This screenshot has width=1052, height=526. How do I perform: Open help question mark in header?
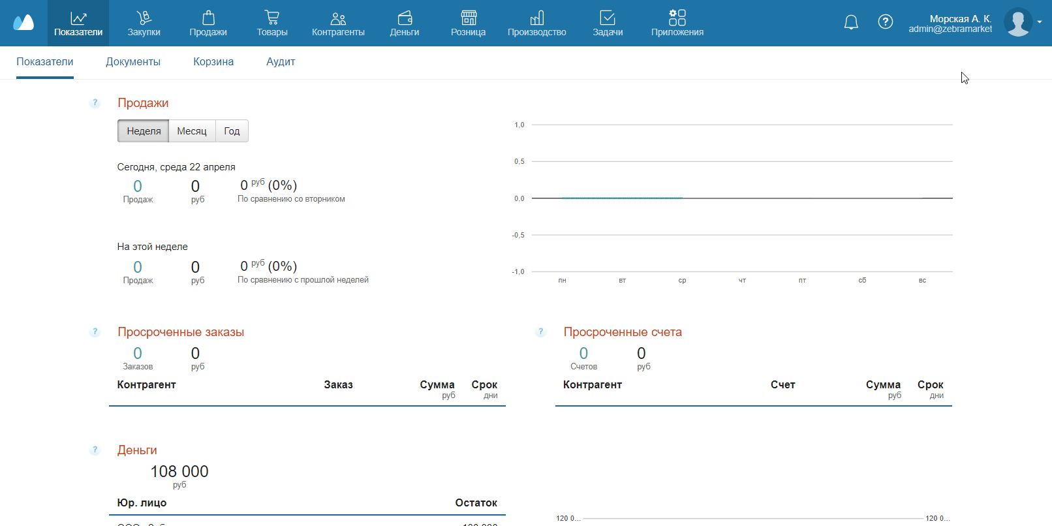coord(886,22)
